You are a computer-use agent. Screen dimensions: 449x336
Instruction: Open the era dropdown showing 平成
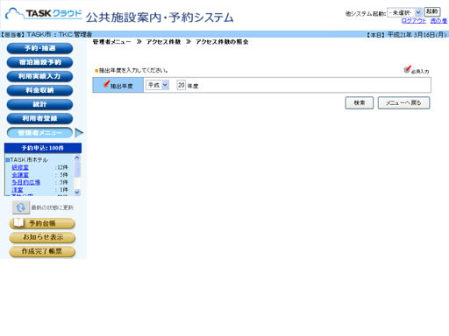tap(157, 85)
